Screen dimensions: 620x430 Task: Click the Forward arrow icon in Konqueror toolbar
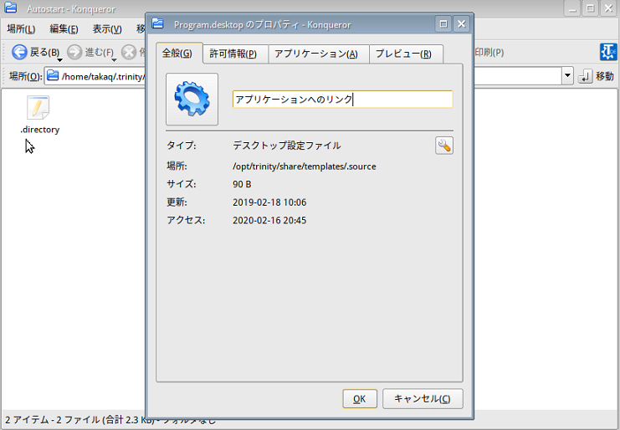pos(74,52)
